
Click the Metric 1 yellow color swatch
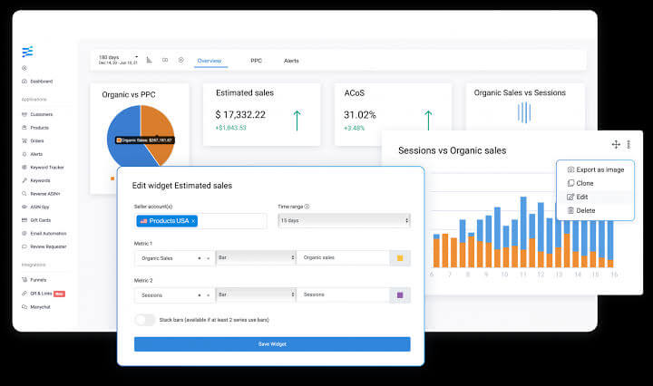coord(400,258)
